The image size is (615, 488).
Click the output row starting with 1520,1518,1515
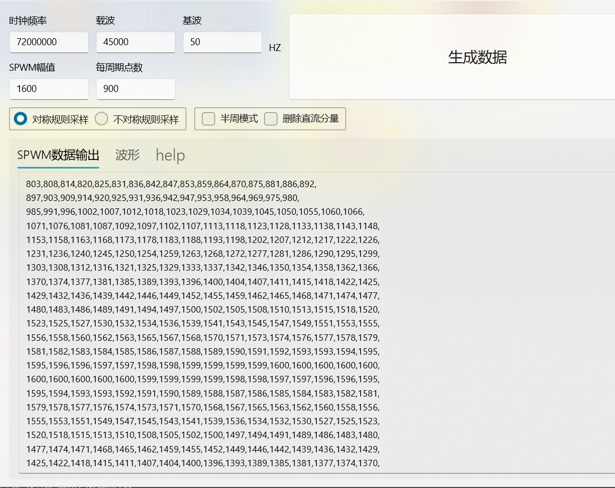203,435
